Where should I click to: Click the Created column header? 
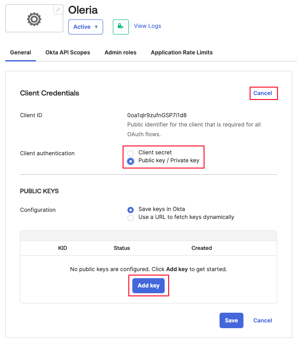201,248
